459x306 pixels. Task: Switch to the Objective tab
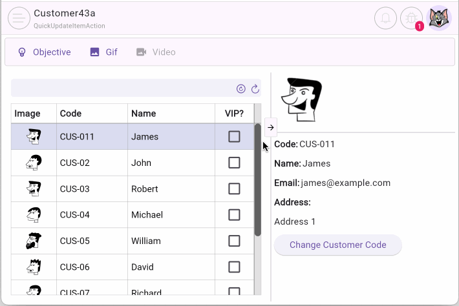44,52
